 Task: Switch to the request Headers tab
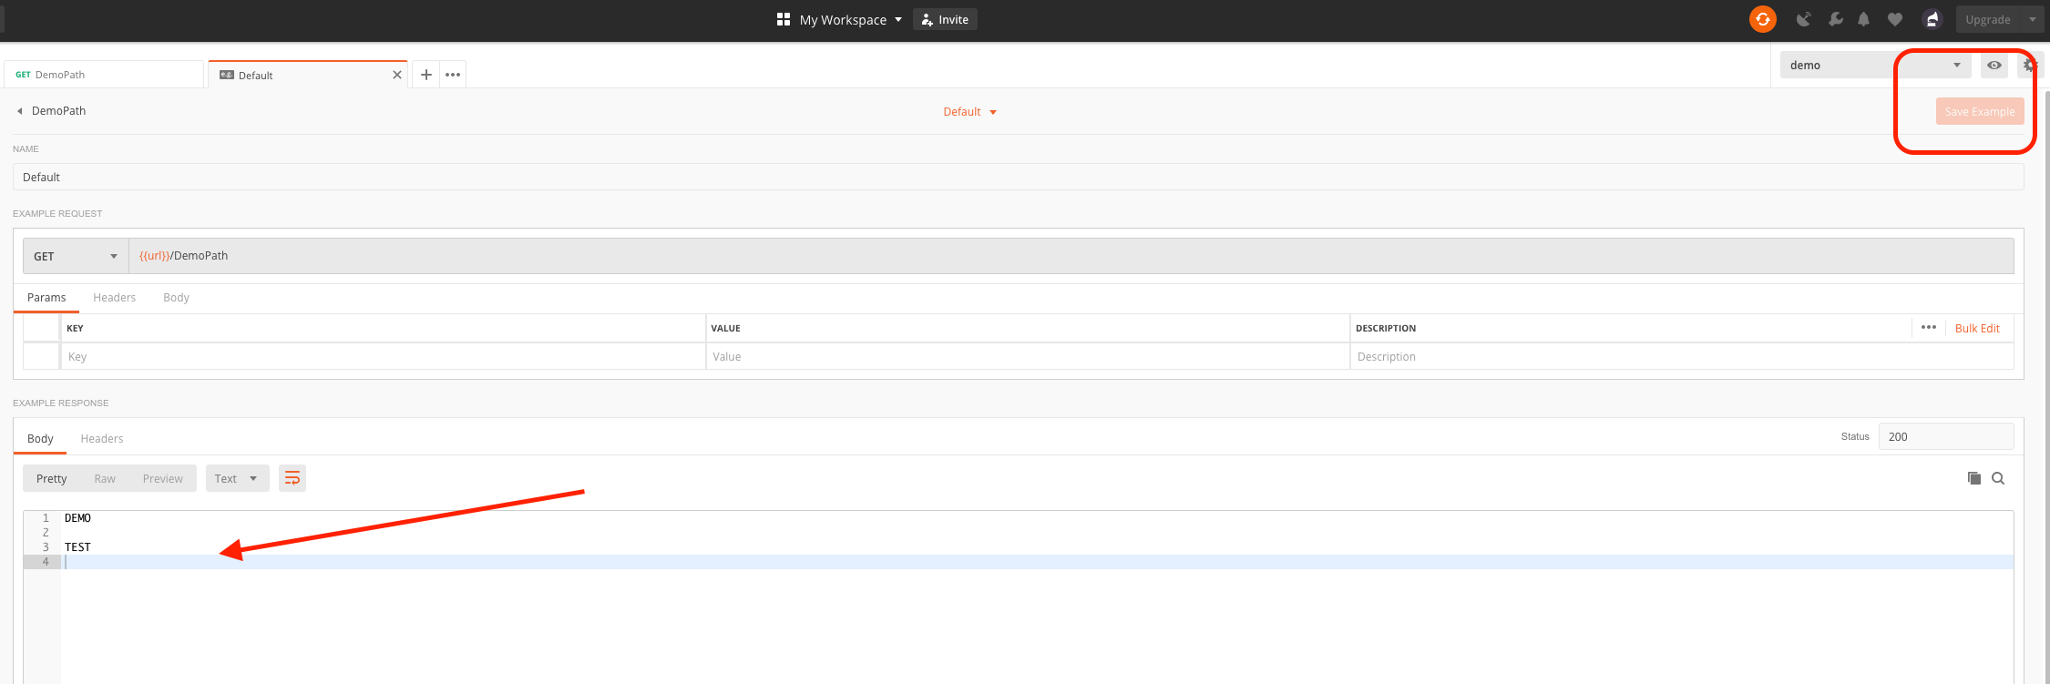coord(114,298)
